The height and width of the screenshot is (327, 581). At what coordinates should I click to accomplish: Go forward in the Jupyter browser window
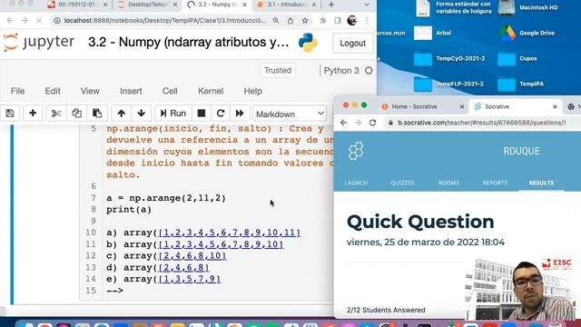point(25,20)
